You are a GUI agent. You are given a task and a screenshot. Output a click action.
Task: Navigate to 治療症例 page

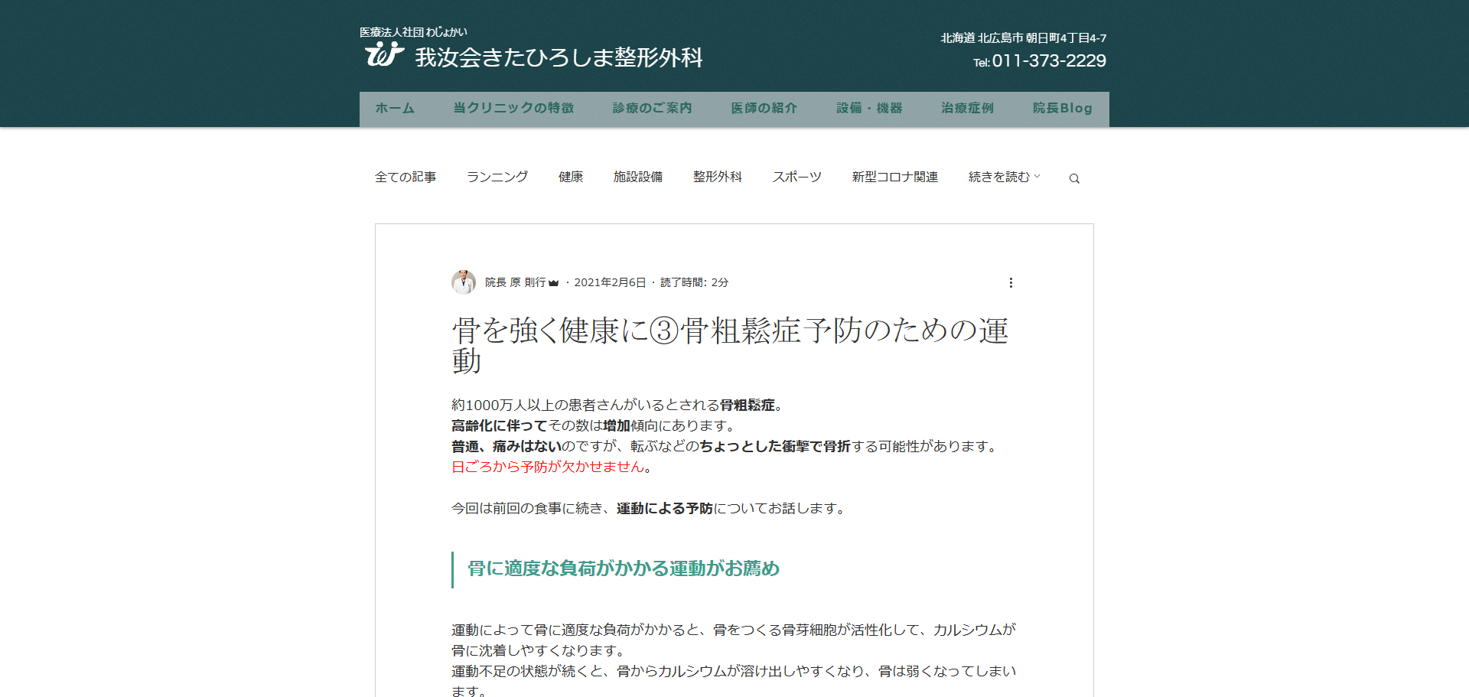(967, 109)
